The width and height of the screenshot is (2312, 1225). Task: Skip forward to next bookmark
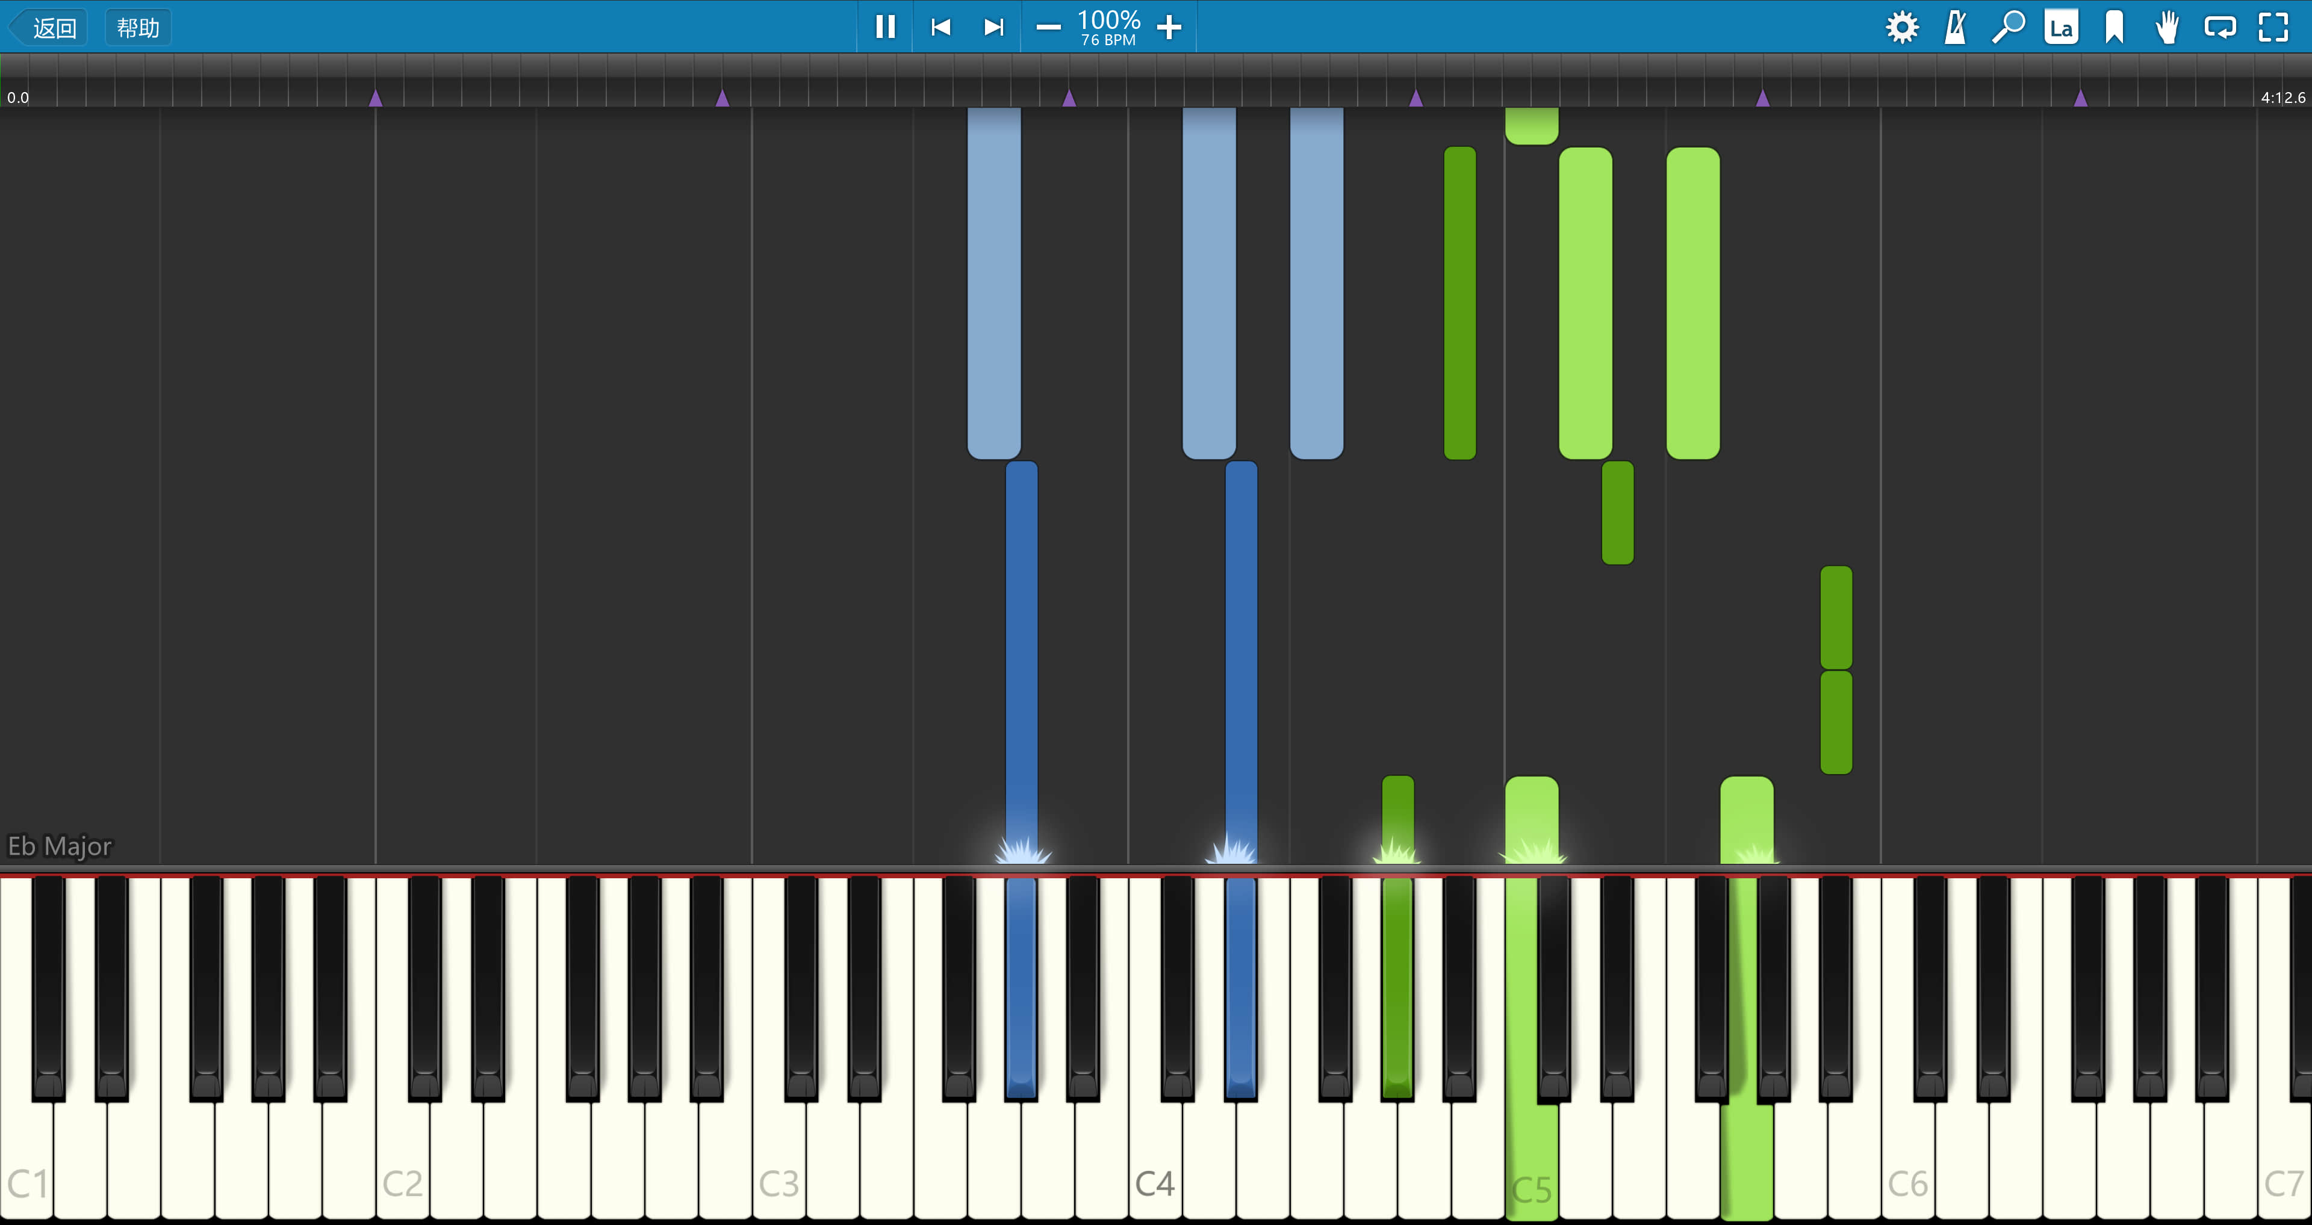point(993,27)
